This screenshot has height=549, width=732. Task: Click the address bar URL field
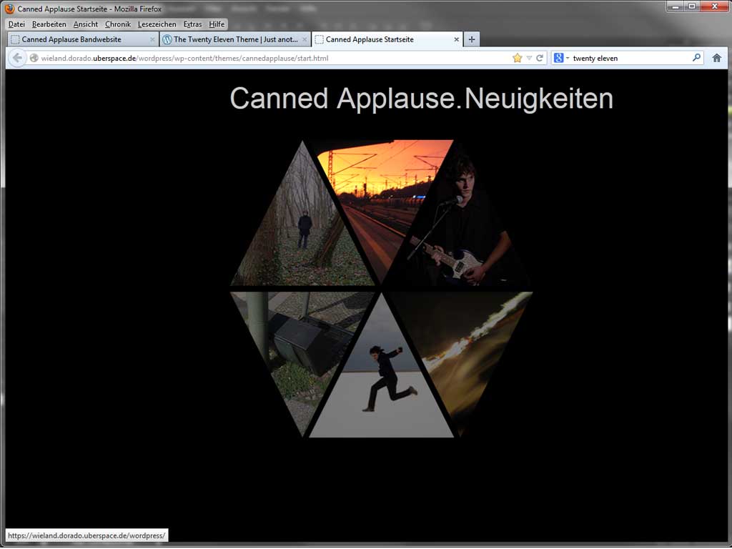pos(272,58)
